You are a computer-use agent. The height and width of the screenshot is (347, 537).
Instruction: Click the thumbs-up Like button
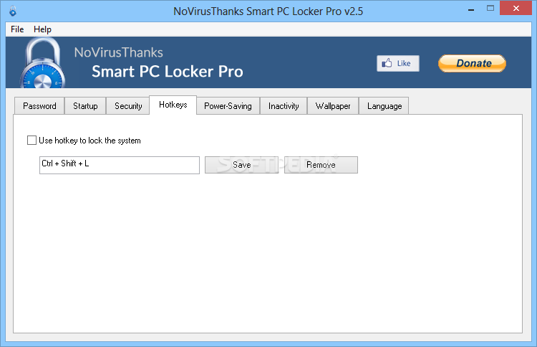[x=397, y=63]
